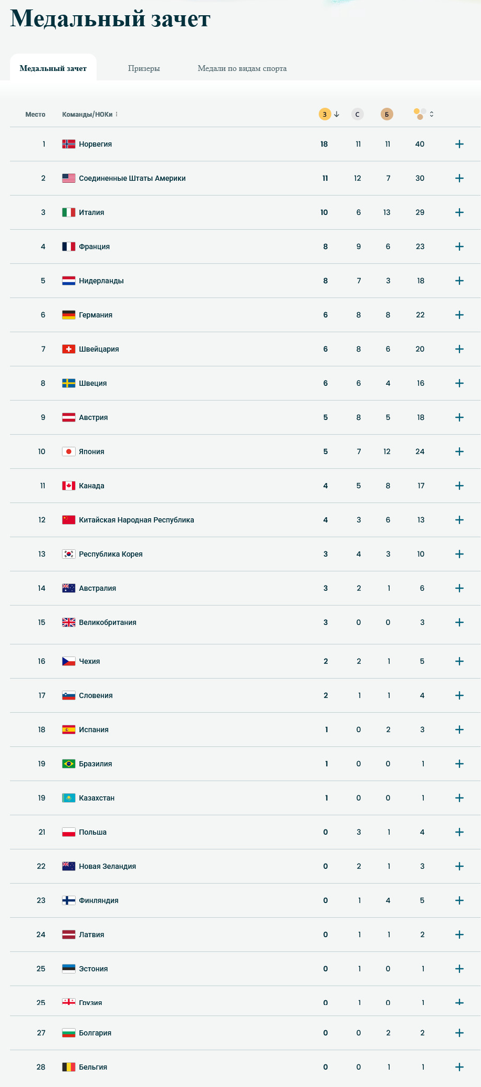Screen dimensions: 481x1087
Task: Expand Великобритания row details
Action: [459, 622]
